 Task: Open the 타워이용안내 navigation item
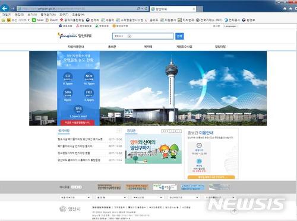(76, 47)
